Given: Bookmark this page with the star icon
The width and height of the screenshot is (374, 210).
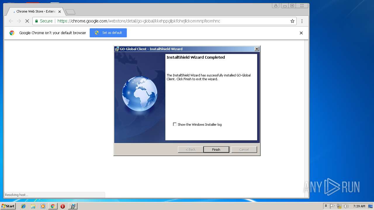Looking at the screenshot, I should pos(292,21).
